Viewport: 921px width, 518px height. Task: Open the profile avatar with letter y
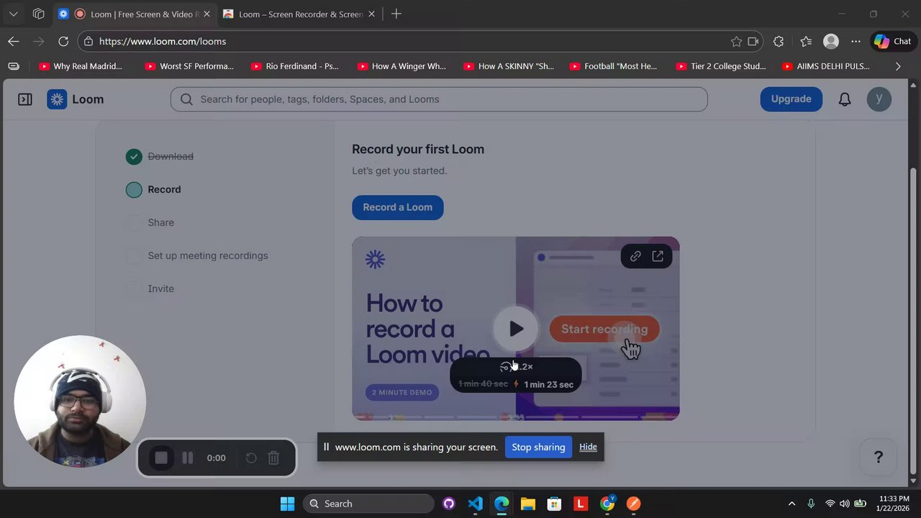(879, 99)
